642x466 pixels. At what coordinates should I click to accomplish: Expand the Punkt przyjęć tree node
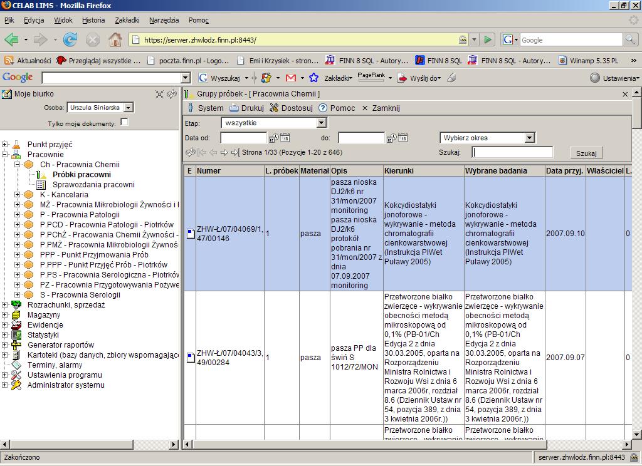tap(4, 145)
